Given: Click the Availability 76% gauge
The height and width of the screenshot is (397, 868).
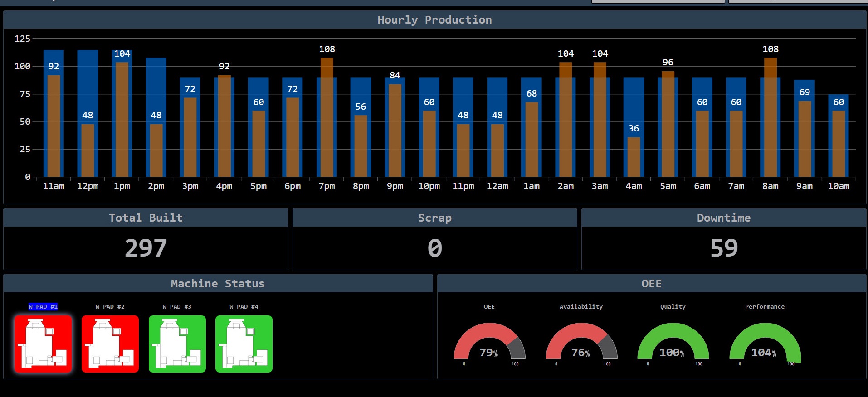Looking at the screenshot, I should point(581,342).
